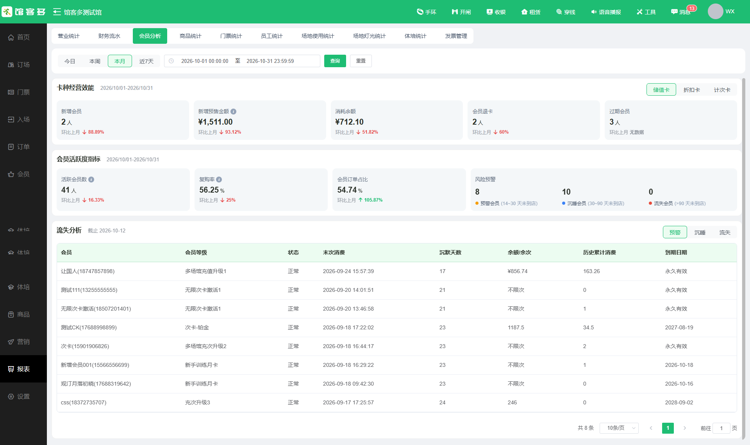Switch card type to 折扣卡
Image resolution: width=750 pixels, height=445 pixels.
(x=691, y=90)
